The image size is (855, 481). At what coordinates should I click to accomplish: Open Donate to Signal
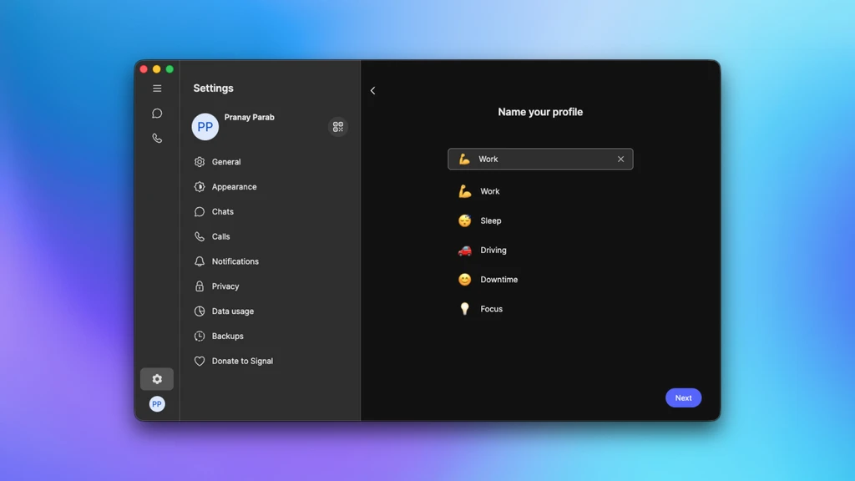[271, 361]
